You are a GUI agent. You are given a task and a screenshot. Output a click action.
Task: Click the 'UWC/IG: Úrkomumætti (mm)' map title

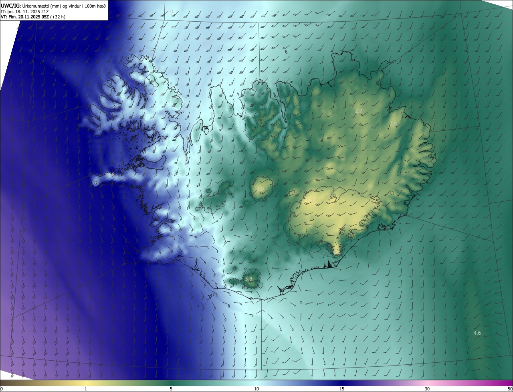point(54,6)
